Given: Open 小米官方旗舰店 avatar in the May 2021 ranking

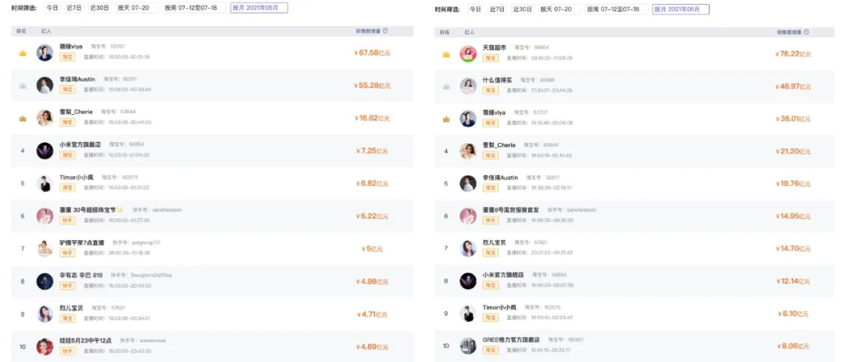Looking at the screenshot, I should click(x=45, y=150).
